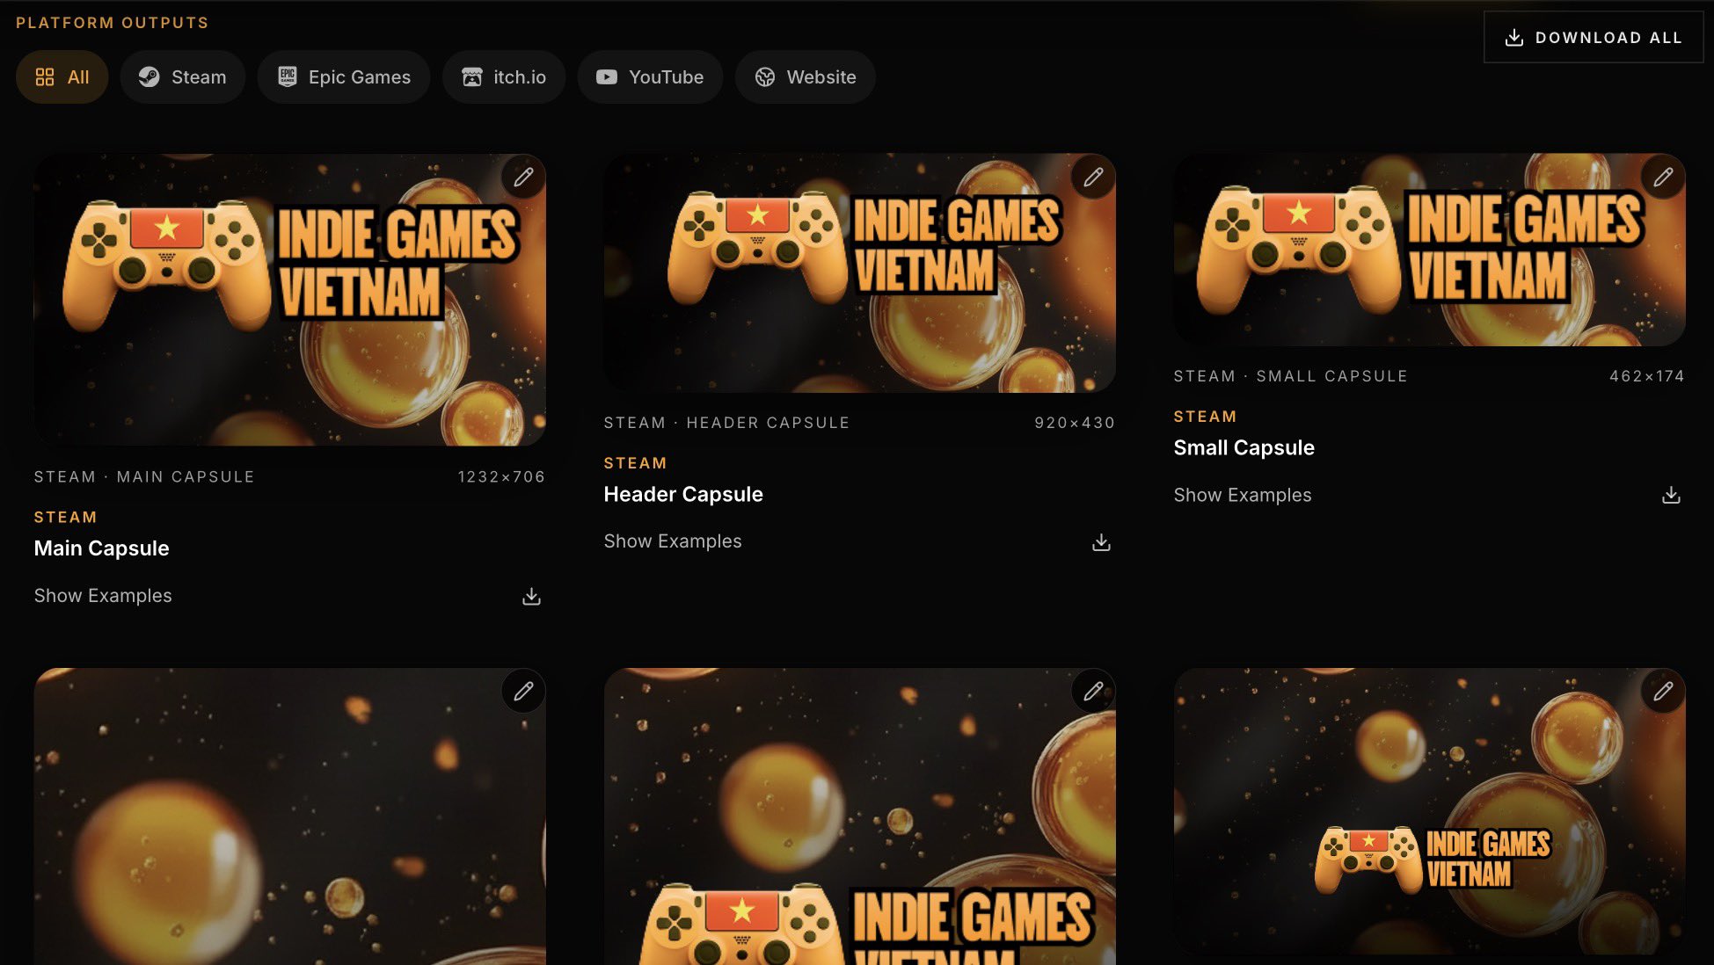Open the Website filter tab
Viewport: 1714px width, 965px height.
tap(806, 77)
